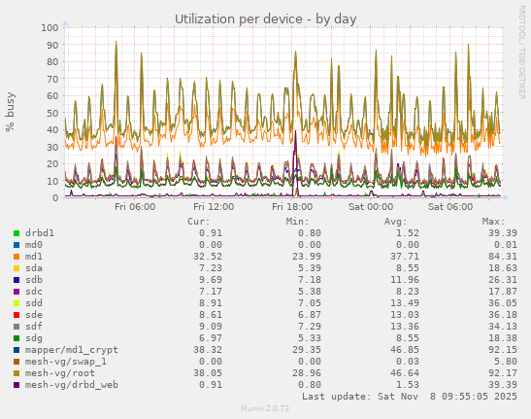This screenshot has height=419, width=531.
Task: Click the 0 y-axis value
Action: [x=55, y=197]
